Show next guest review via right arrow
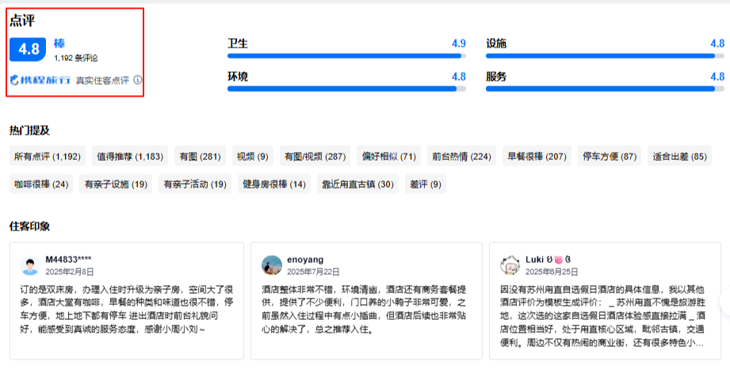Image resolution: width=730 pixels, height=369 pixels. (x=724, y=302)
